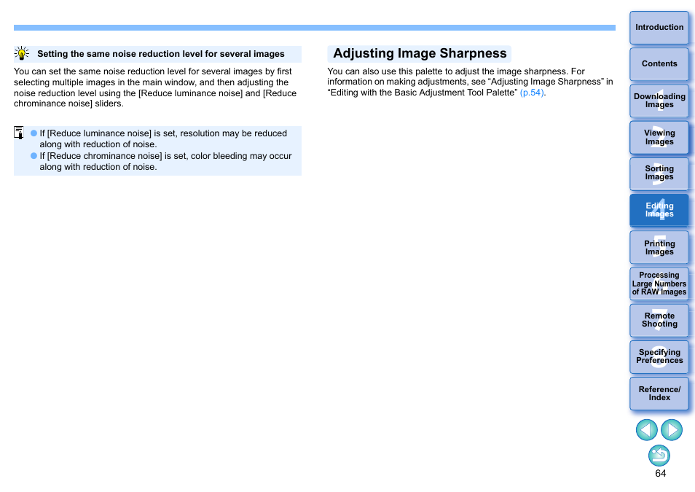695x492 pixels.
Task: Open Processing Large Numbers of RAW Images
Action: click(x=659, y=284)
